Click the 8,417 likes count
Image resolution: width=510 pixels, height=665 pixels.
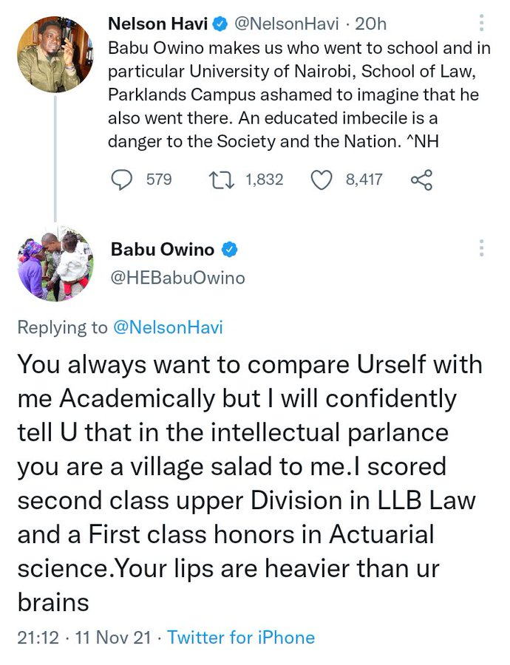point(364,180)
